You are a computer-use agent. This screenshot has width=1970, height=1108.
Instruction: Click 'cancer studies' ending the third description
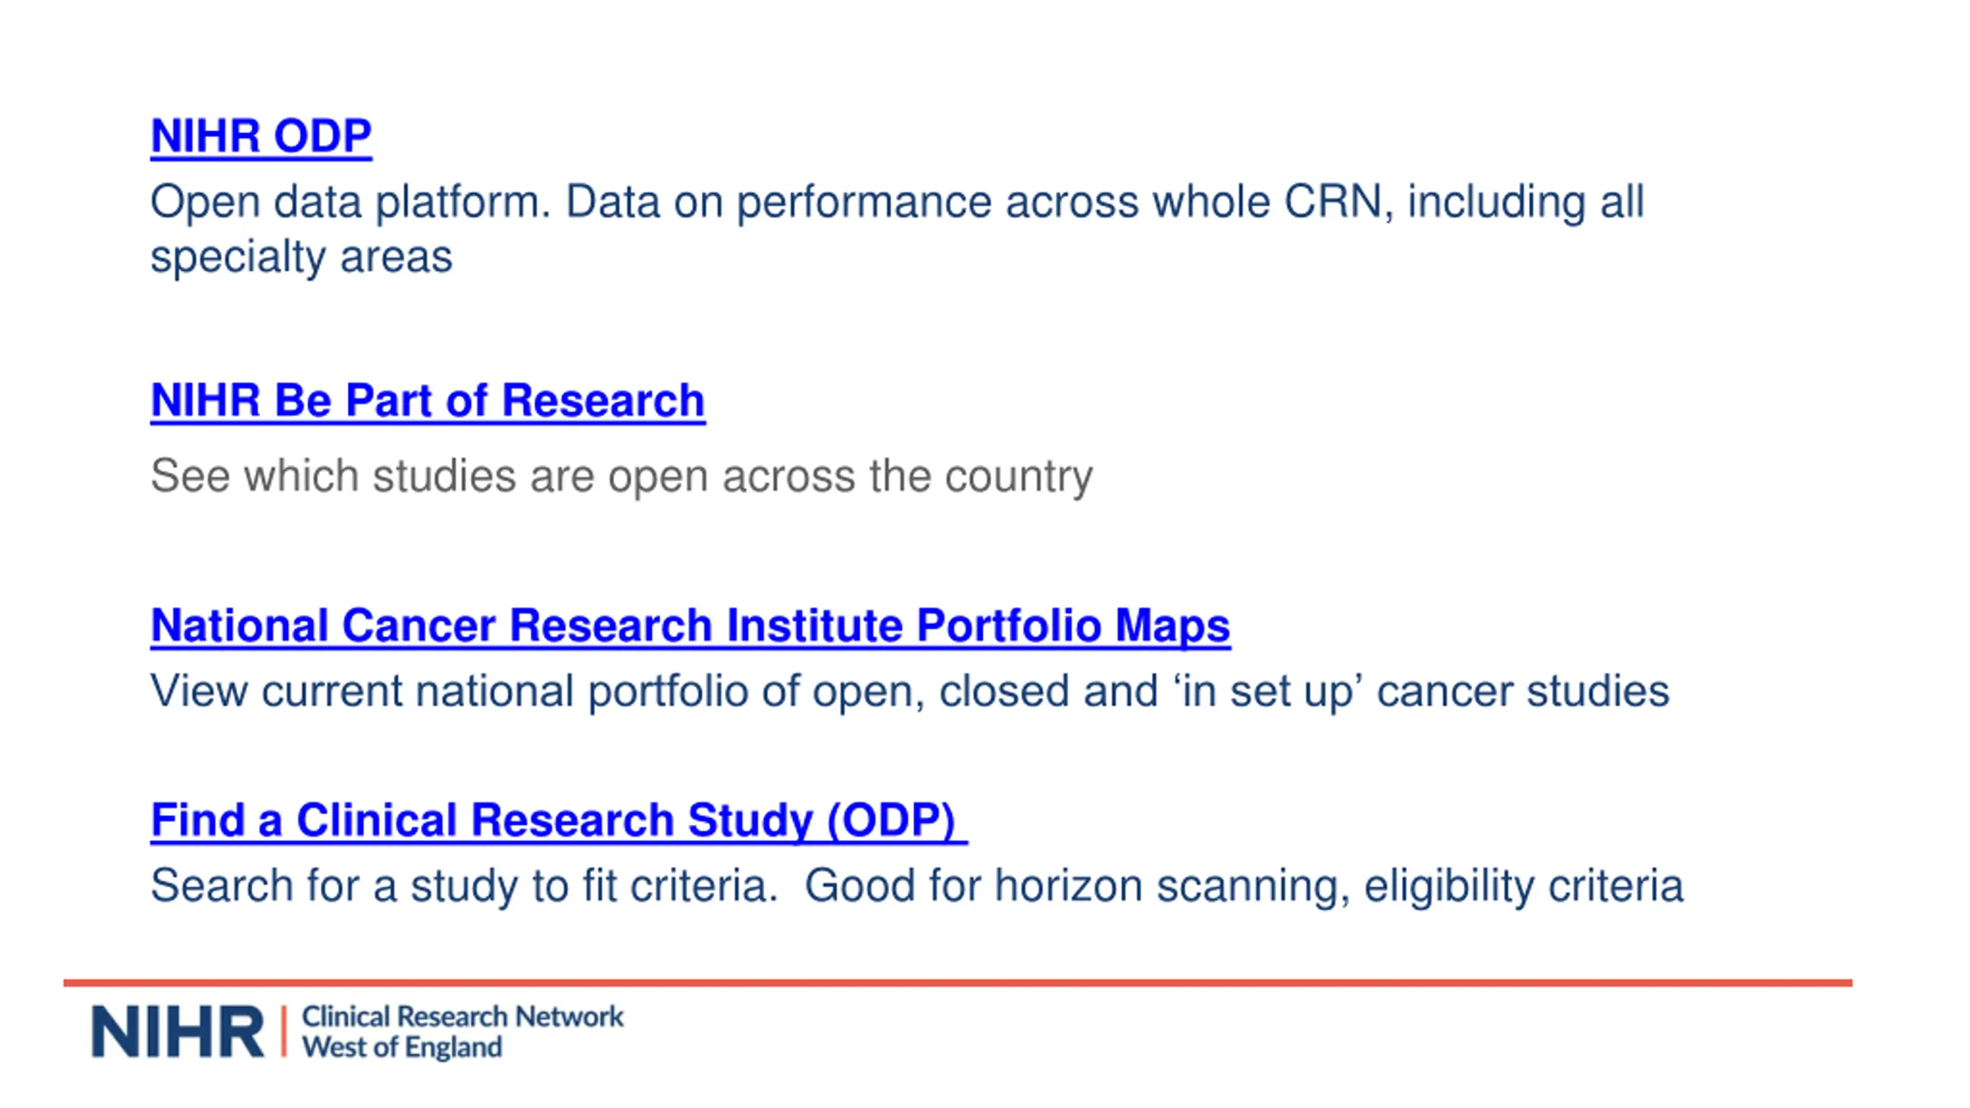[1523, 691]
